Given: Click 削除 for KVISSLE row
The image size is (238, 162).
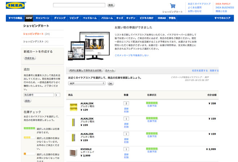Looking at the screenshot, I should pos(126,157).
